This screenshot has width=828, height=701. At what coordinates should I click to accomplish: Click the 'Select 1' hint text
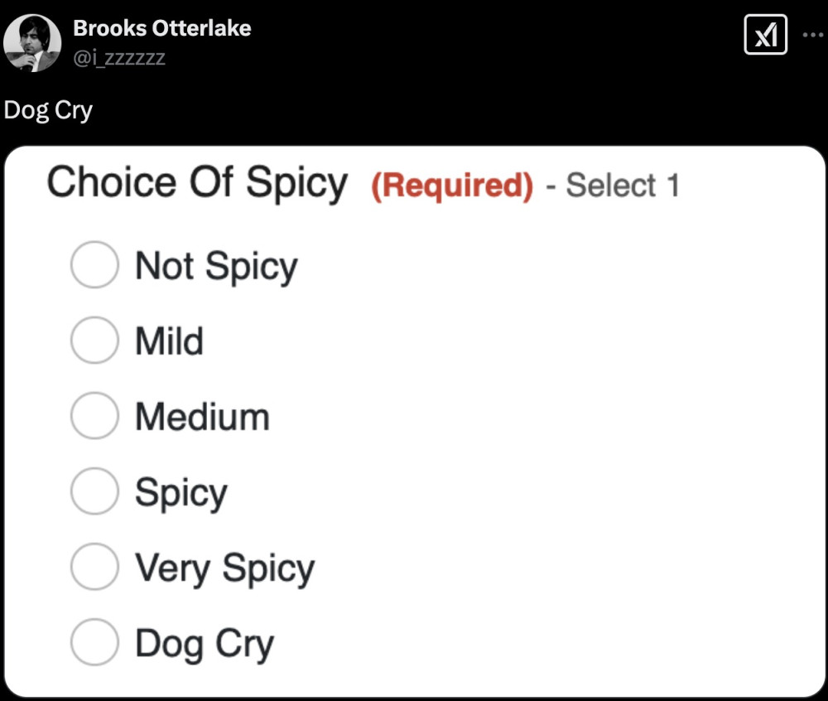pyautogui.click(x=622, y=186)
